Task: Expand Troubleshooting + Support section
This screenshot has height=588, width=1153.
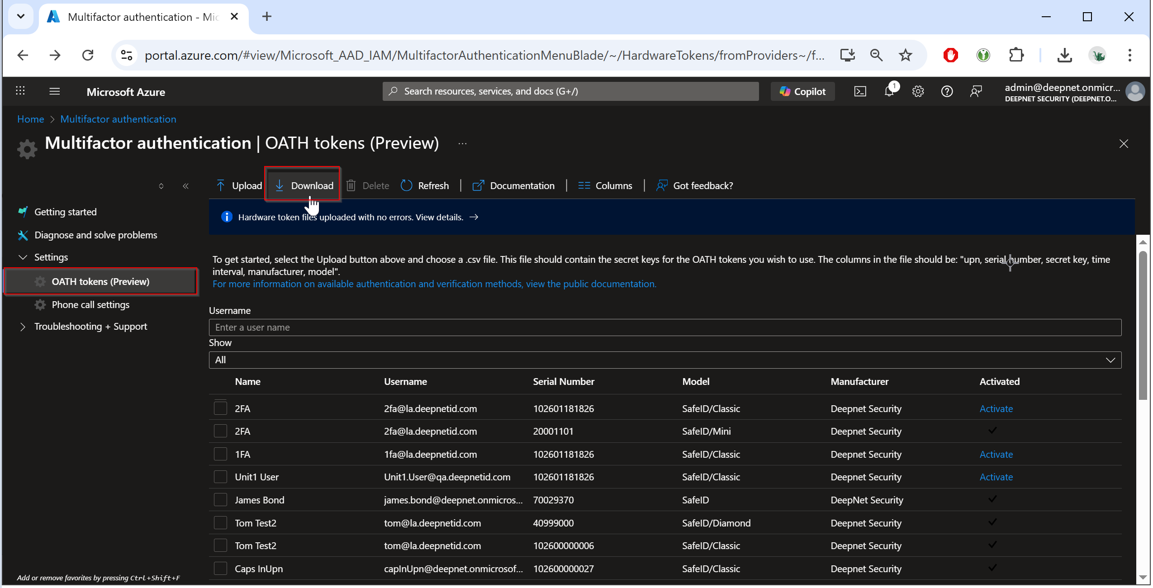Action: [23, 327]
